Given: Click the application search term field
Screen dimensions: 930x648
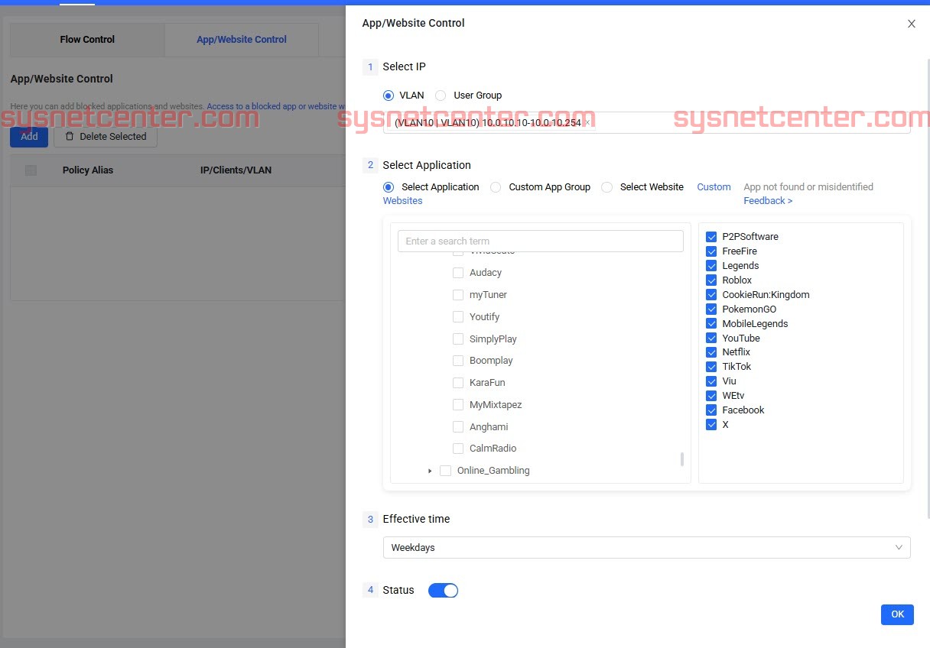Looking at the screenshot, I should pyautogui.click(x=540, y=241).
